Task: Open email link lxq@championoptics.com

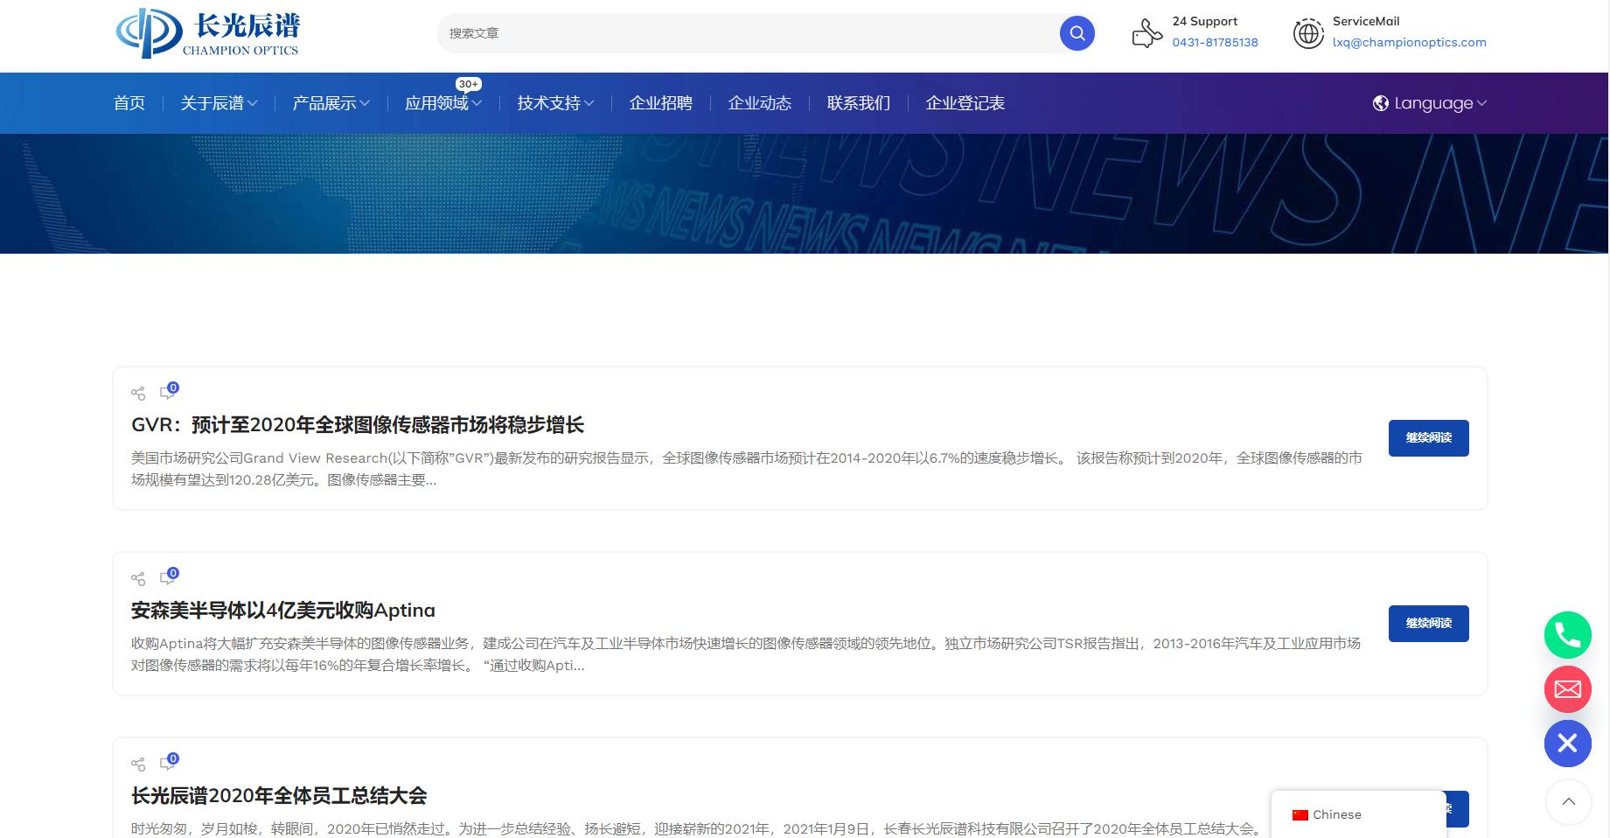Action: pyautogui.click(x=1409, y=42)
